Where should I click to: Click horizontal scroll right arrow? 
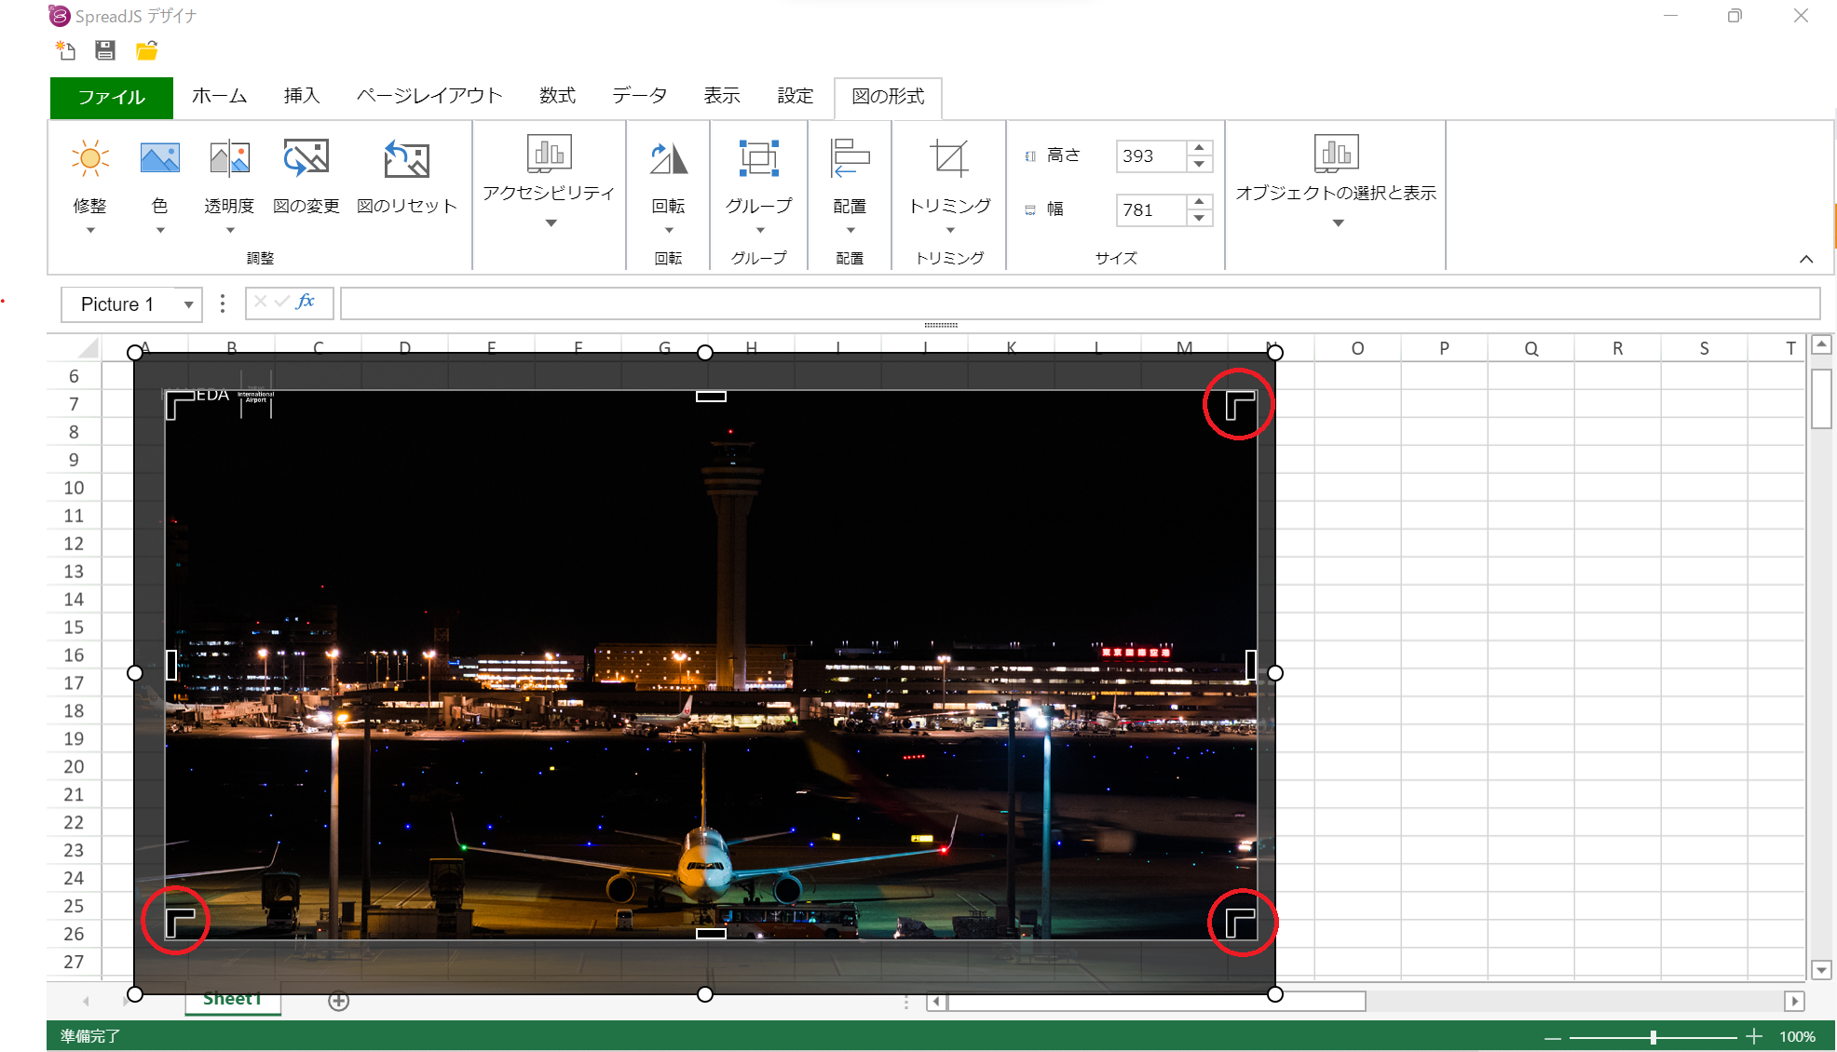tap(1794, 1002)
